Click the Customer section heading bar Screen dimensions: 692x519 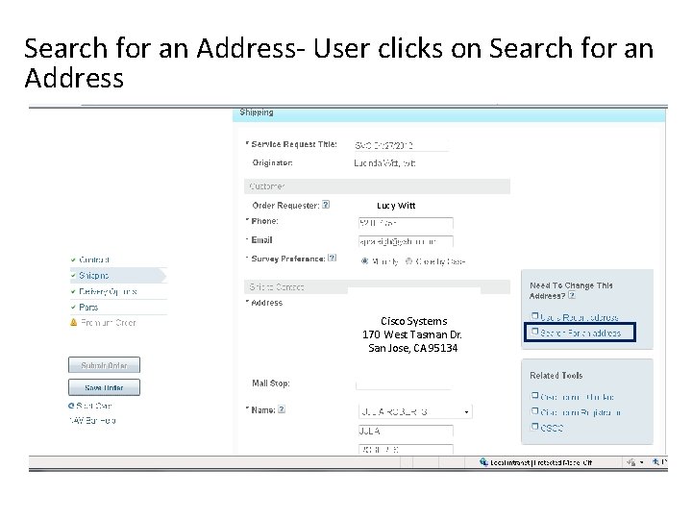click(x=377, y=186)
